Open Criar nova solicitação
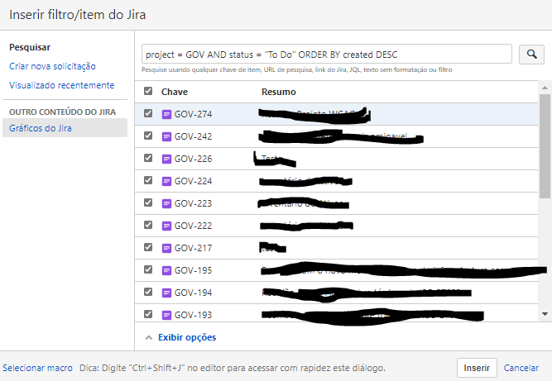The width and height of the screenshot is (552, 381). [x=52, y=66]
